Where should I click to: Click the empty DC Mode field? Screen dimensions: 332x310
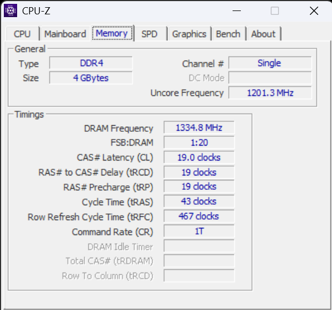[x=270, y=78]
